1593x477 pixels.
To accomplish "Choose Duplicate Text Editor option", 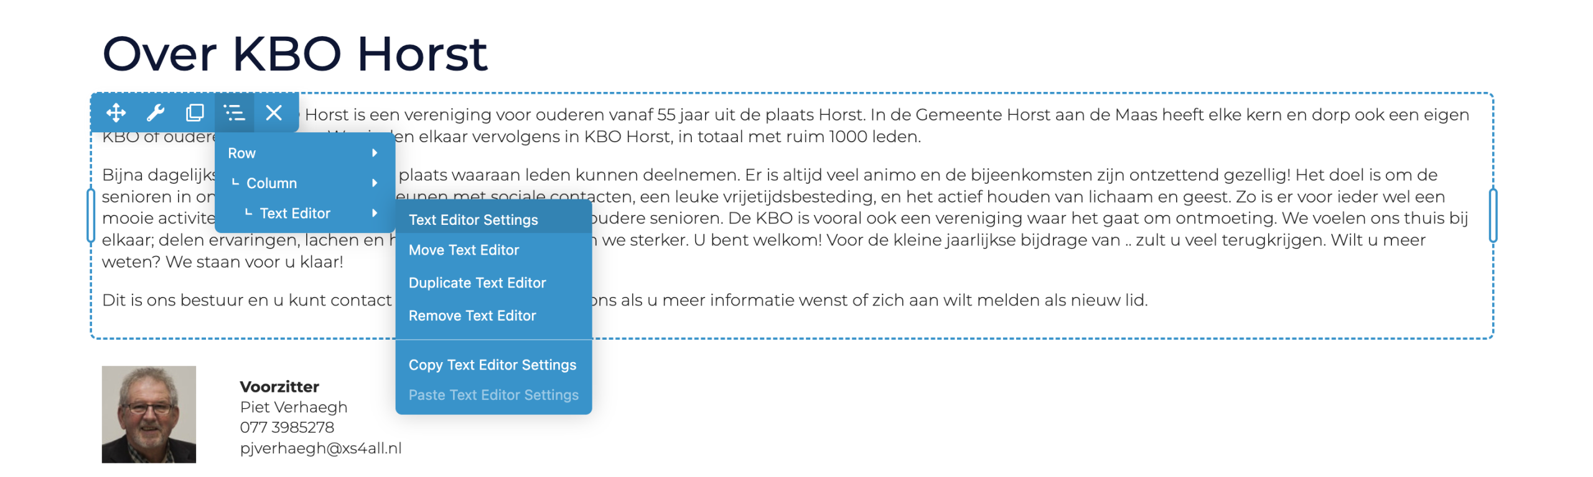I will click(x=493, y=283).
